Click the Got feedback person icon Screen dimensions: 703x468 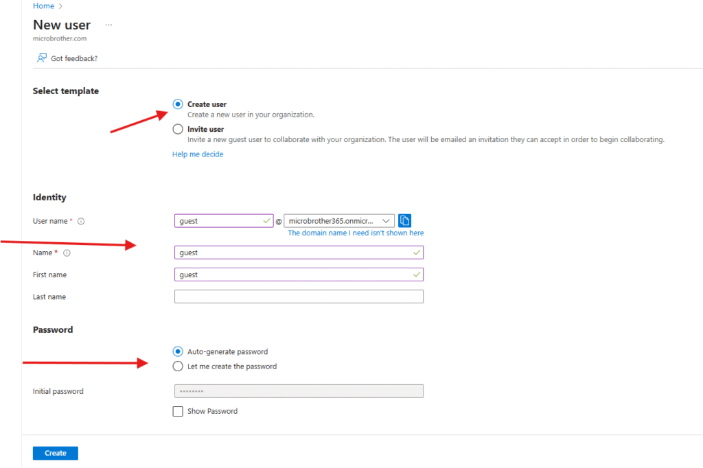[42, 58]
